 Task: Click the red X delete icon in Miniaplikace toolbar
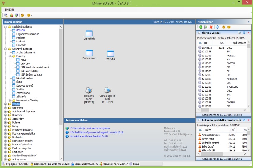click(211, 27)
